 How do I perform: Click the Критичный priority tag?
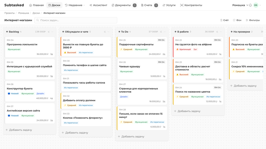click(184, 50)
